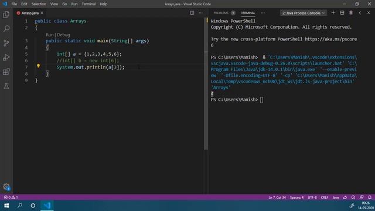Click println in line 7
Screen dimensions: 375x211
coord(96,67)
